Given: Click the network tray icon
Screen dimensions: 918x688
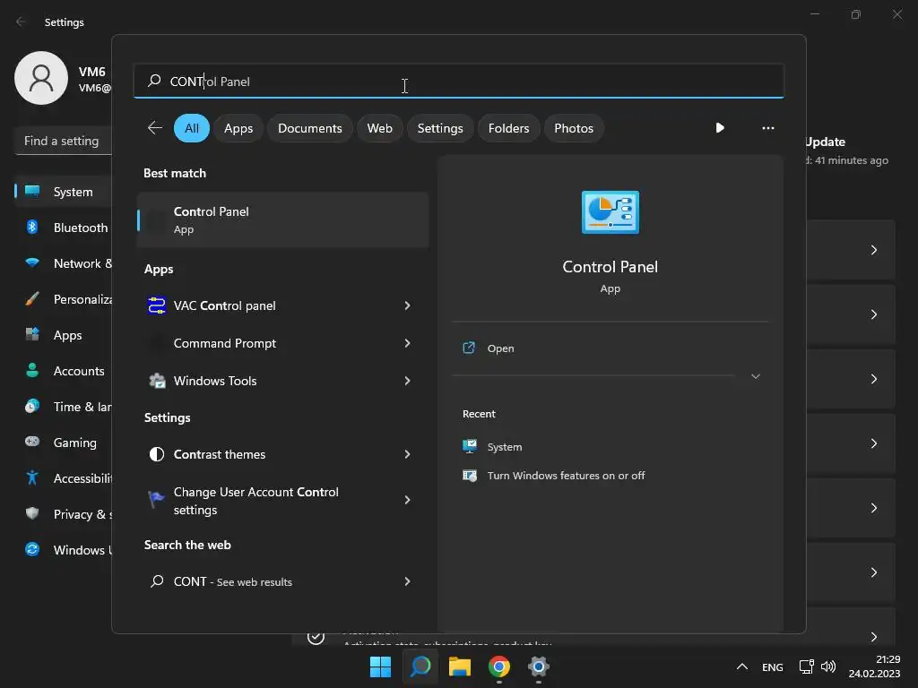Looking at the screenshot, I should tap(806, 666).
